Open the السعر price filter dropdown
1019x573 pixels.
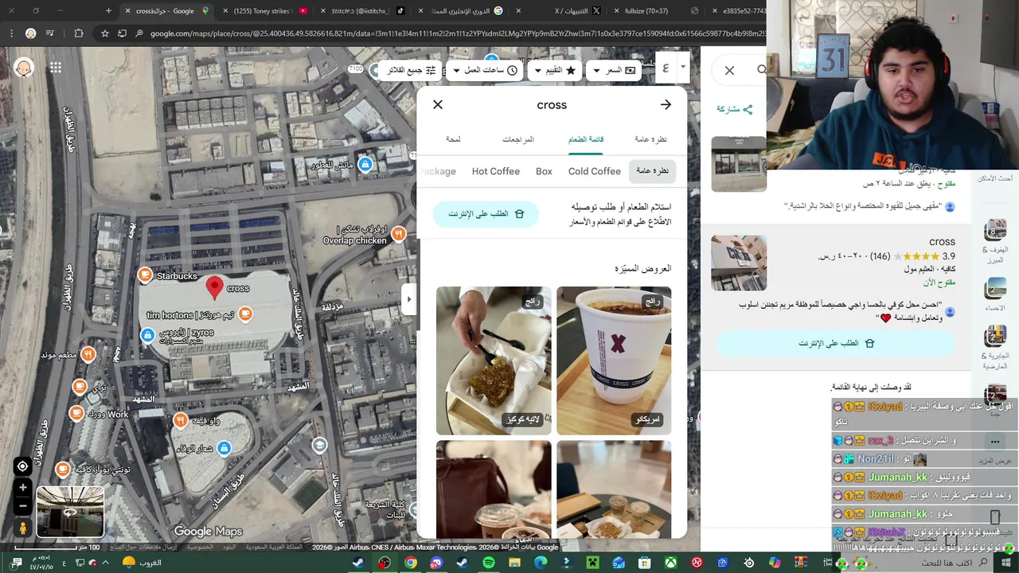(x=614, y=70)
